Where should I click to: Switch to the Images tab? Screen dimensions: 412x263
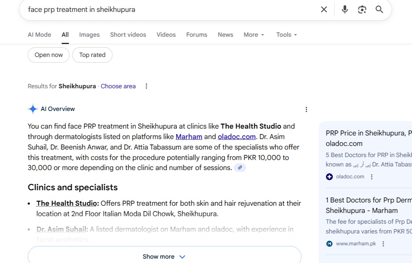89,35
